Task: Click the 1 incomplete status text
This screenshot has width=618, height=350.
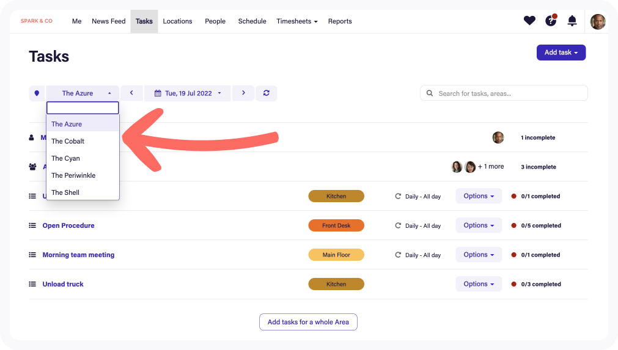Action: click(538, 138)
